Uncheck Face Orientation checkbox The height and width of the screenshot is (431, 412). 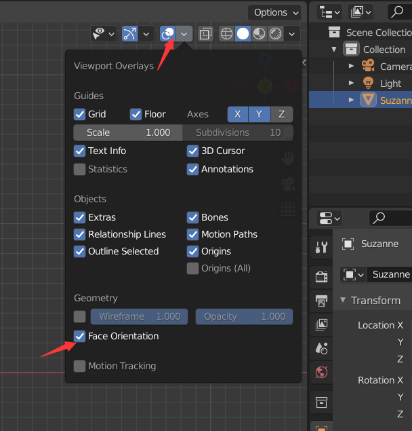(79, 337)
